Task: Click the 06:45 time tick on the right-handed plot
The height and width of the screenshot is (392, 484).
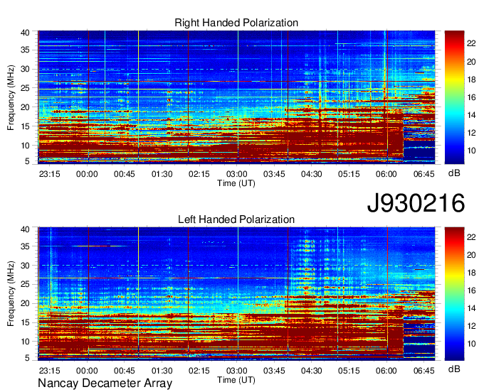Action: 423,174
